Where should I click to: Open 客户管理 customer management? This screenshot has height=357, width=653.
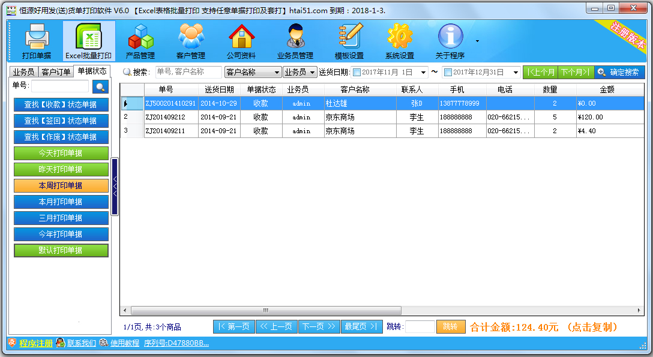click(191, 41)
